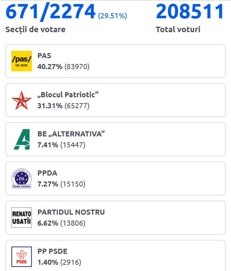The image size is (231, 271).
Task: Click the PPDA Vasile Costiuc emblem
Action: (x=22, y=178)
